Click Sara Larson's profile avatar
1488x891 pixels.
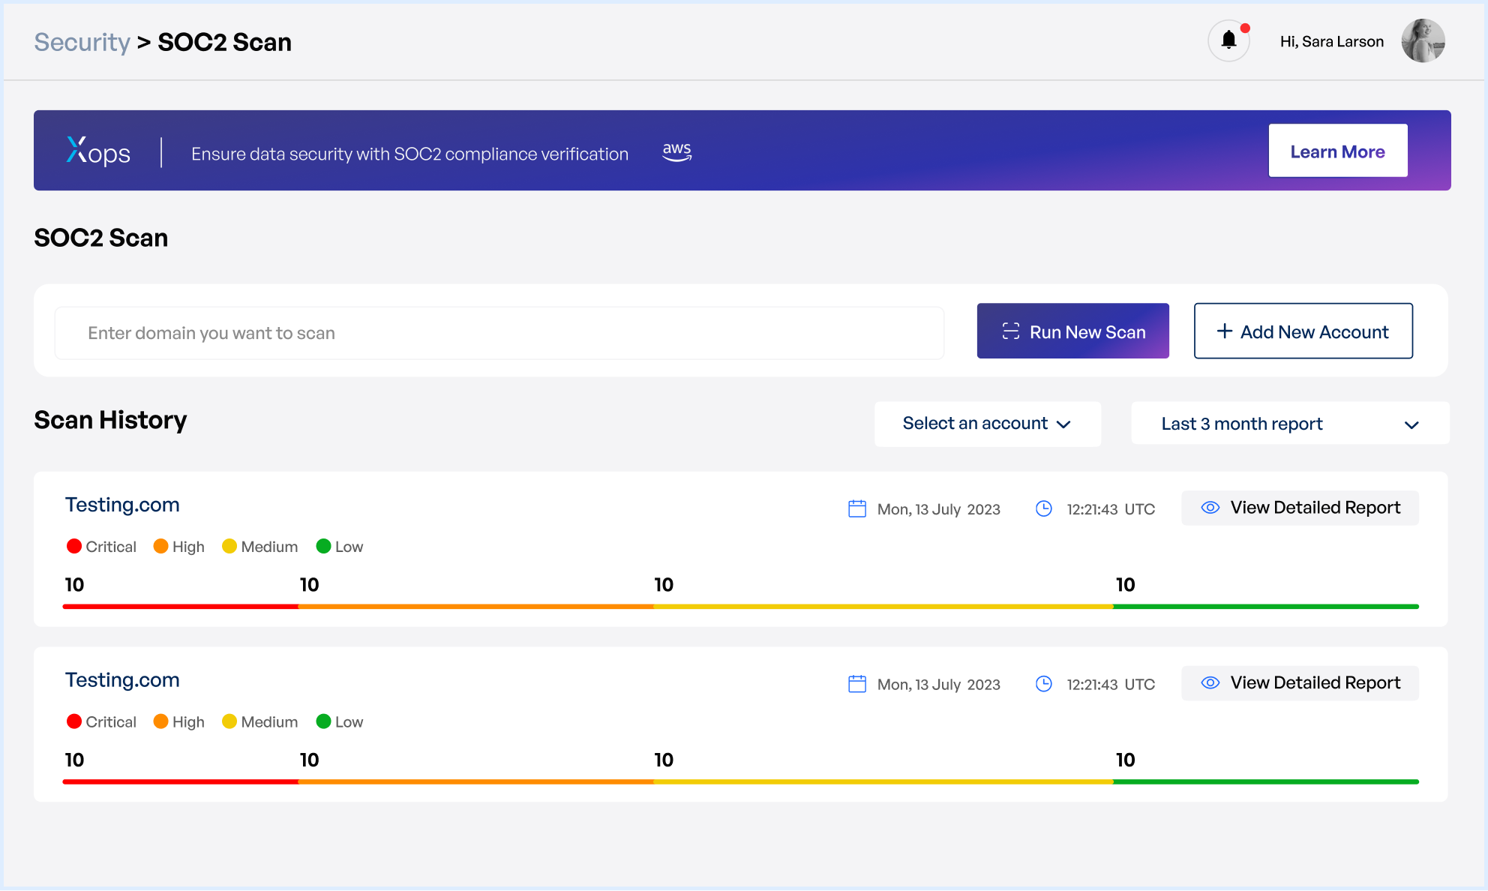1423,40
